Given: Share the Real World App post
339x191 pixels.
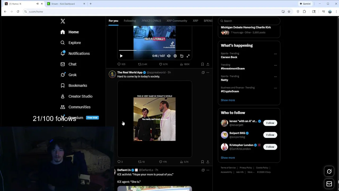Looking at the screenshot, I should (x=208, y=162).
